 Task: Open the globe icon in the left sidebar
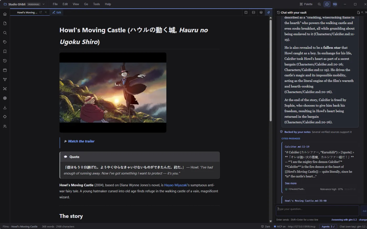point(5,98)
